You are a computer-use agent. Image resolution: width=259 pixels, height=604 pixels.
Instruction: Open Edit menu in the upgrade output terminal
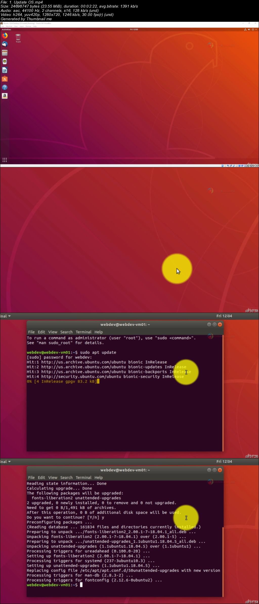click(41, 477)
